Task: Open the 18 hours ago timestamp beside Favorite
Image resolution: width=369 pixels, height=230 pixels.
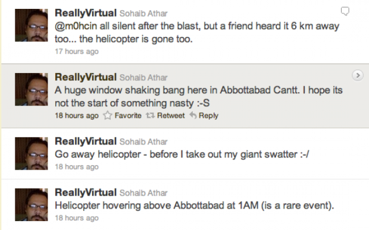Action: (x=77, y=115)
